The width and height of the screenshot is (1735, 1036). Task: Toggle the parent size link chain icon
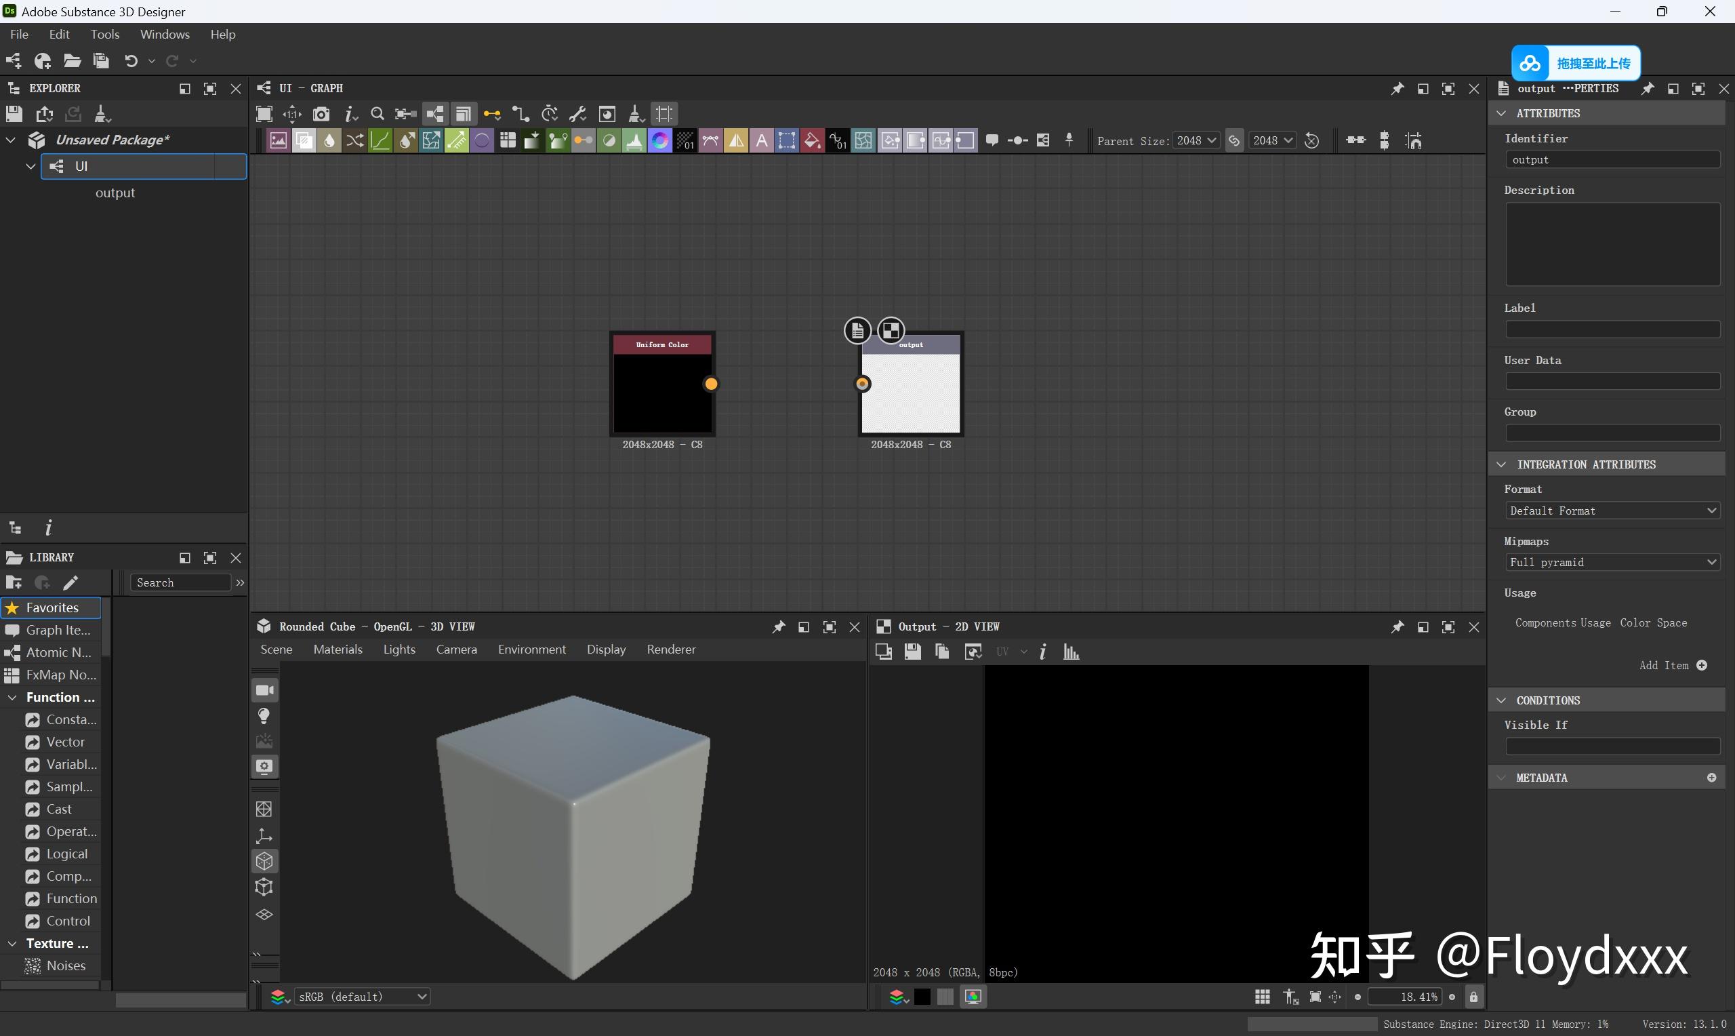click(1233, 140)
